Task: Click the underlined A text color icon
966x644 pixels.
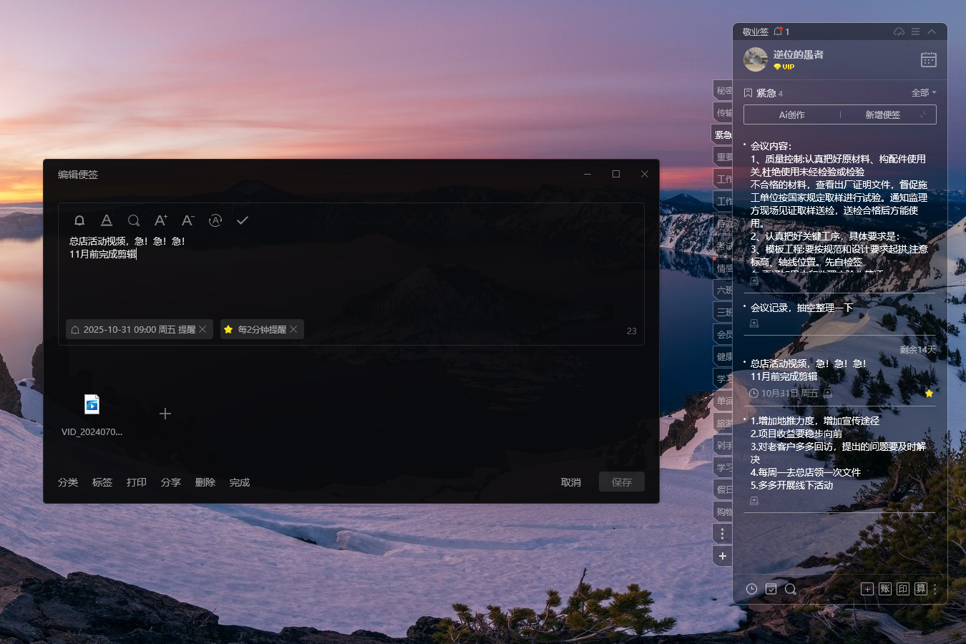Action: (x=107, y=220)
